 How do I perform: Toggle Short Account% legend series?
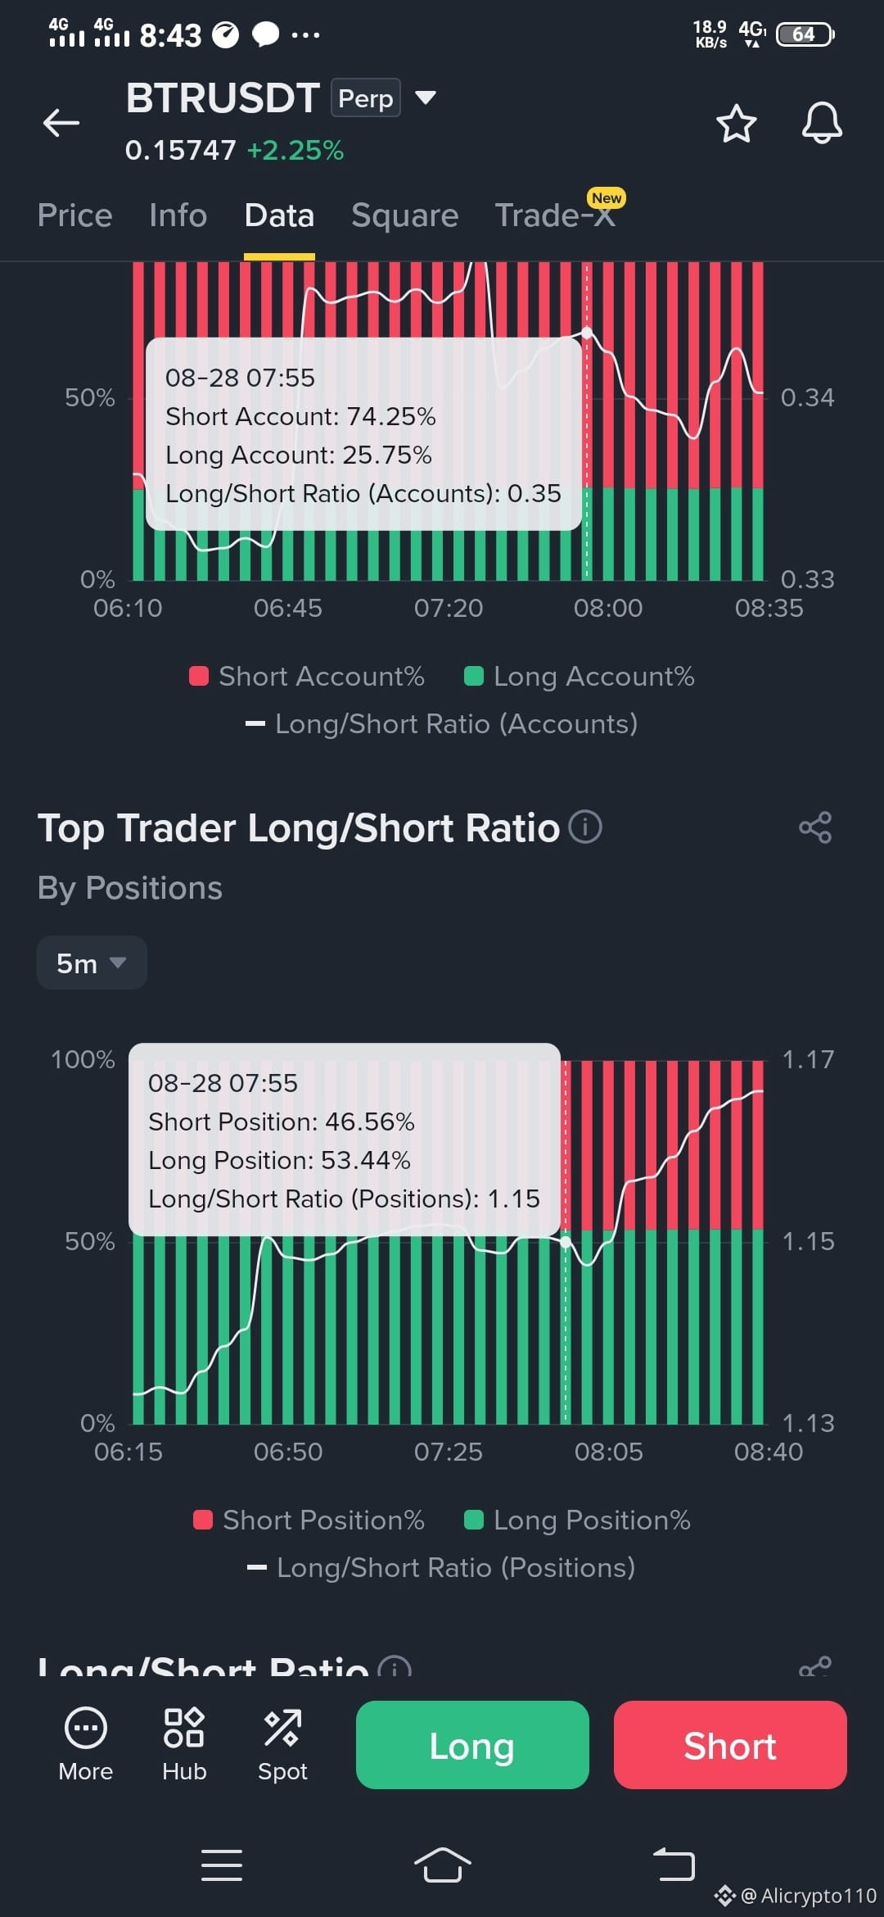(306, 677)
